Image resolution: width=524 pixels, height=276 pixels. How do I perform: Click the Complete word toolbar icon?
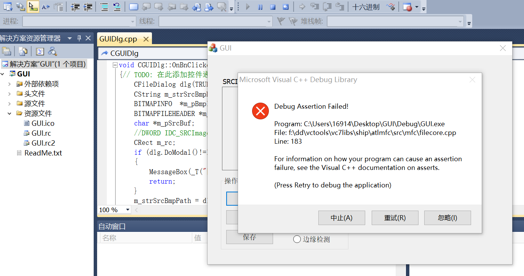pyautogui.click(x=46, y=7)
